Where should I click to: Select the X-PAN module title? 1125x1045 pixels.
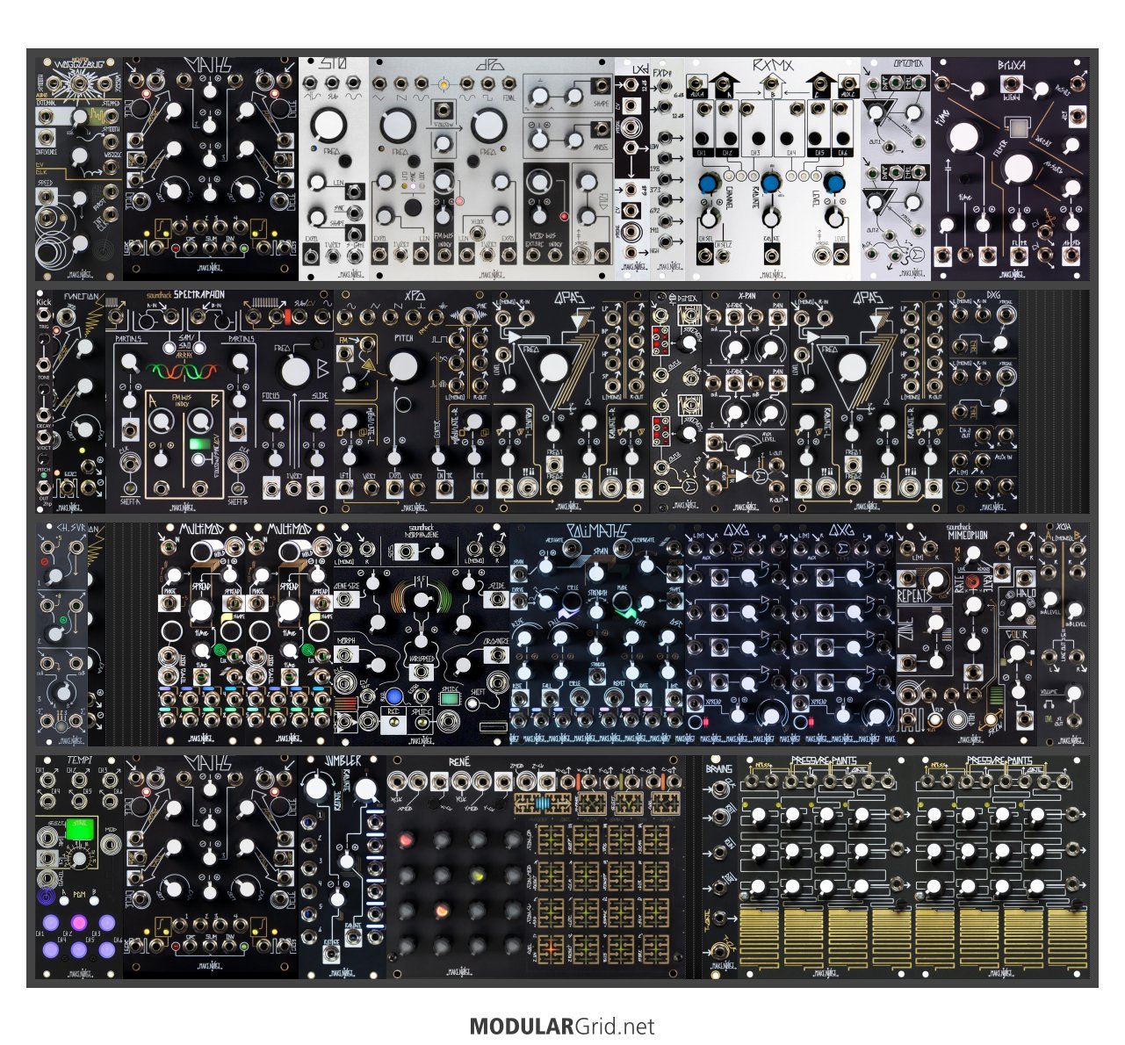coord(745,300)
